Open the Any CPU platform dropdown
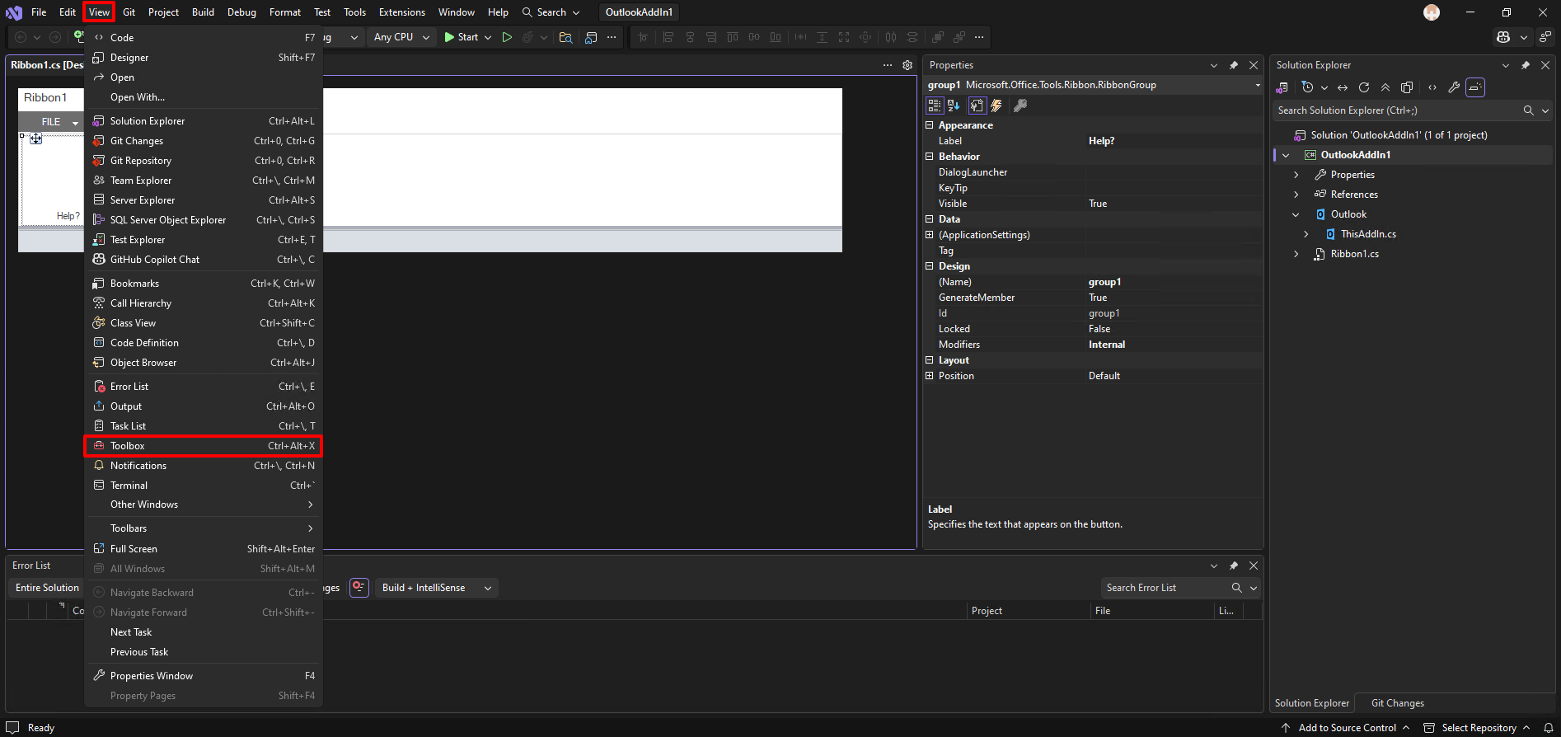The image size is (1561, 737). [x=401, y=37]
